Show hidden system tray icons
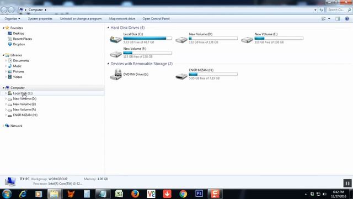 pos(306,194)
